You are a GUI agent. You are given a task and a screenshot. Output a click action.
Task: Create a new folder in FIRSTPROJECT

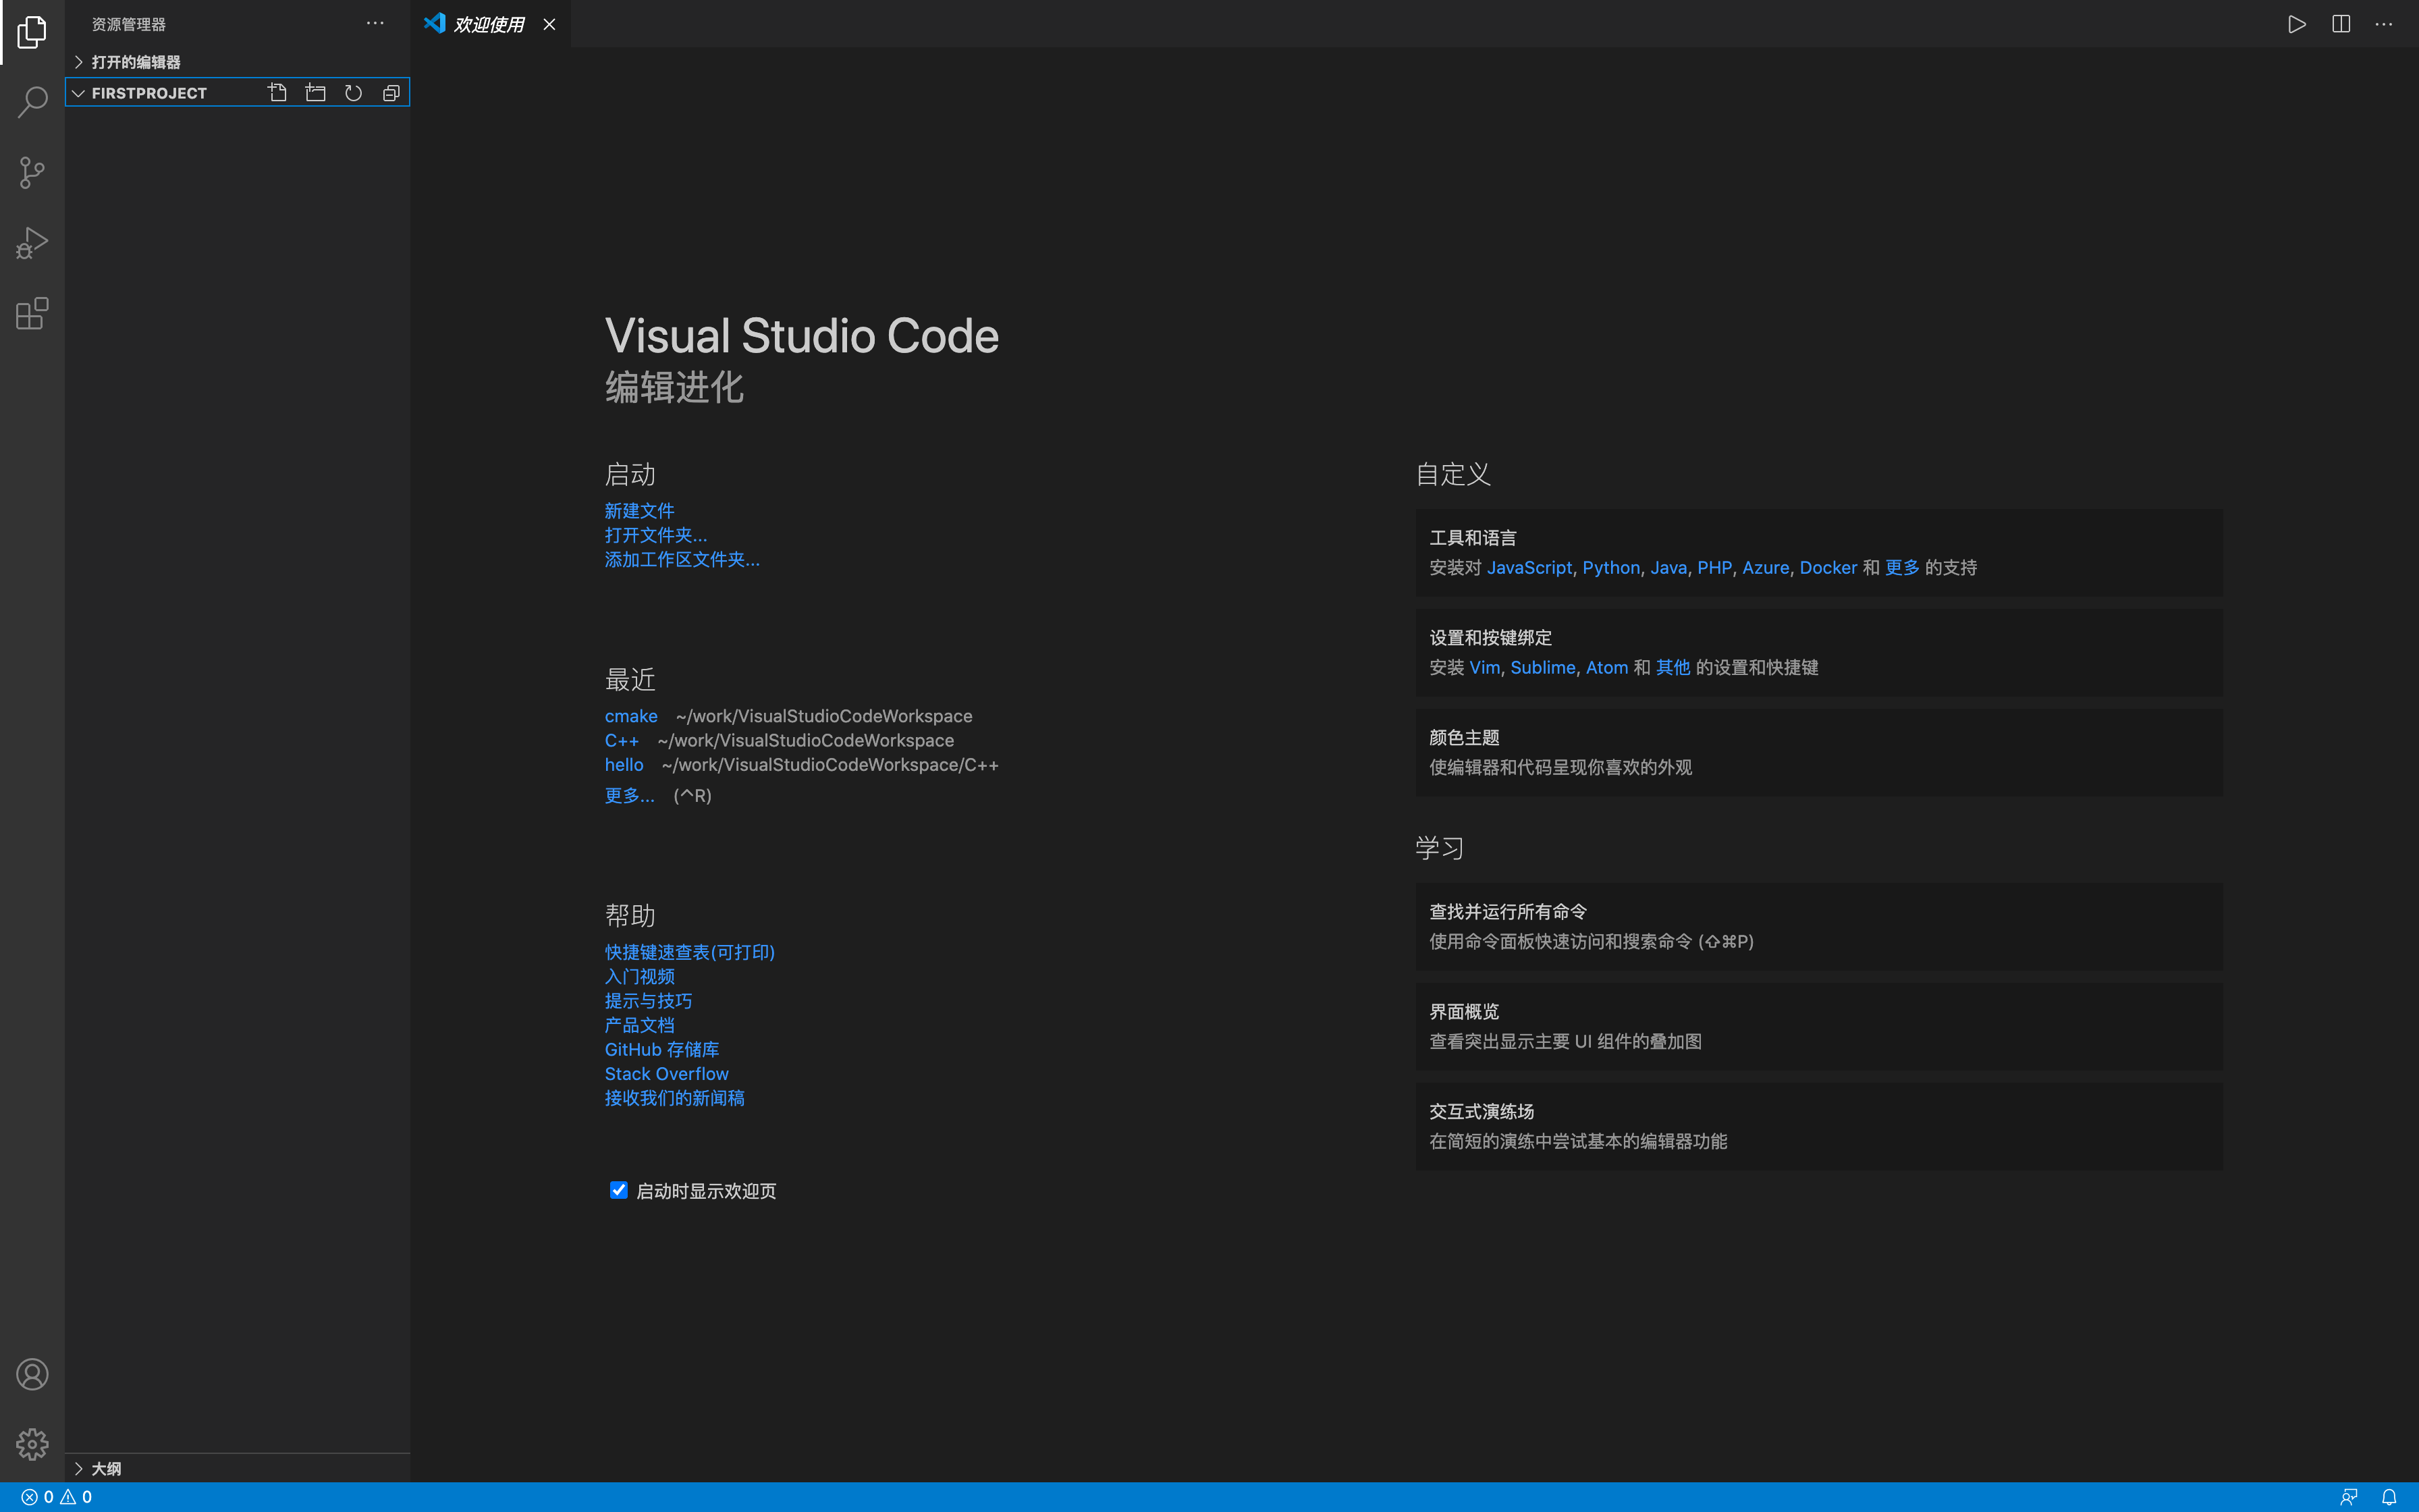coord(315,92)
